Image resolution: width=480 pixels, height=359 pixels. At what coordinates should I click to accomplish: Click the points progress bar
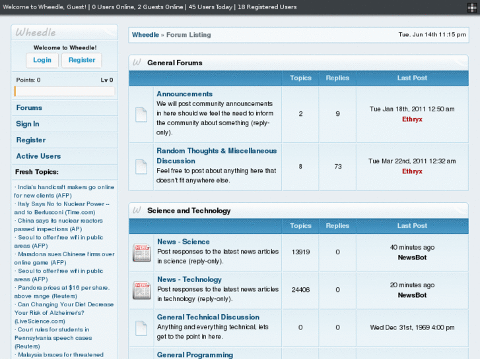pos(65,92)
